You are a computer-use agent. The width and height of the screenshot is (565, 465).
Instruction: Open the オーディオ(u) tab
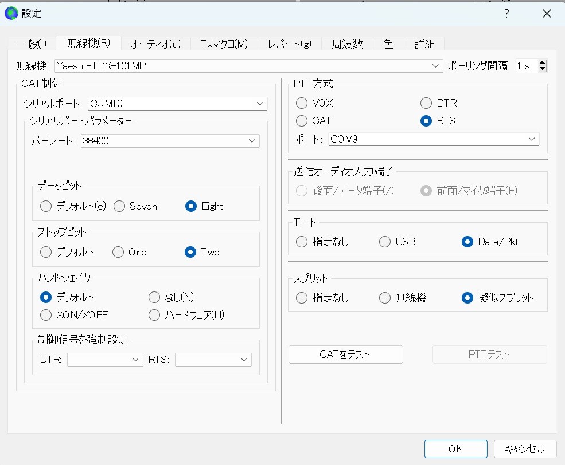pyautogui.click(x=155, y=44)
